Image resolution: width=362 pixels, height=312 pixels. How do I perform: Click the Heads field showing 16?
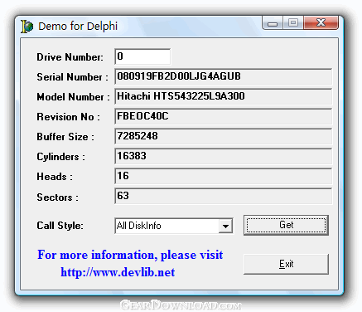tap(223, 176)
